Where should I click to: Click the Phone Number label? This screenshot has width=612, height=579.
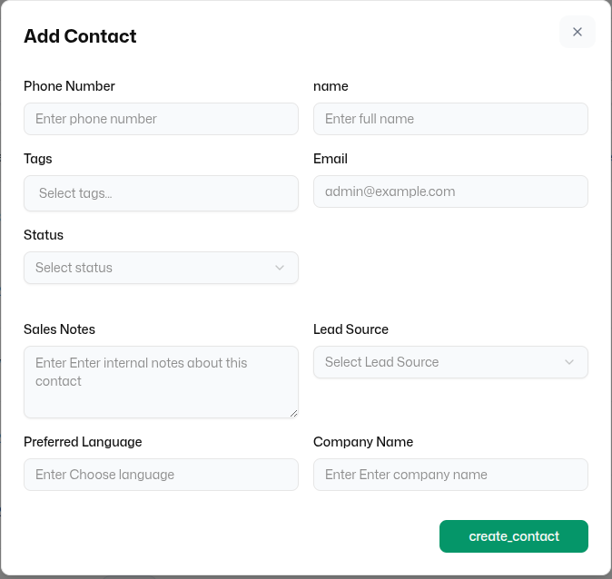pos(69,86)
